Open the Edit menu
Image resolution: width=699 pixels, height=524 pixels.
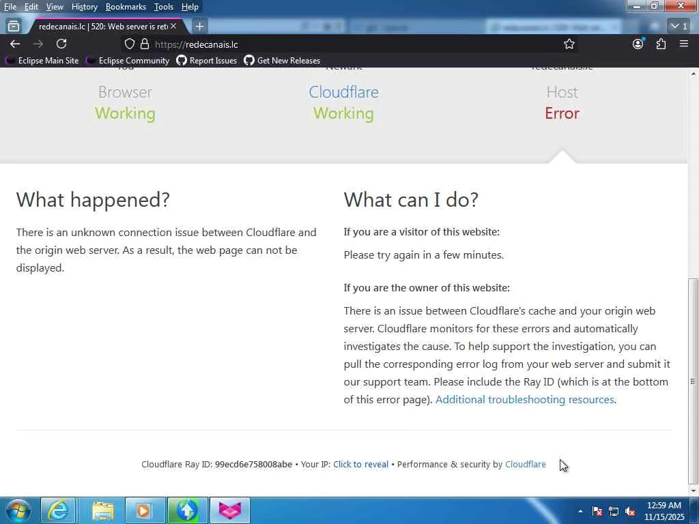click(31, 7)
